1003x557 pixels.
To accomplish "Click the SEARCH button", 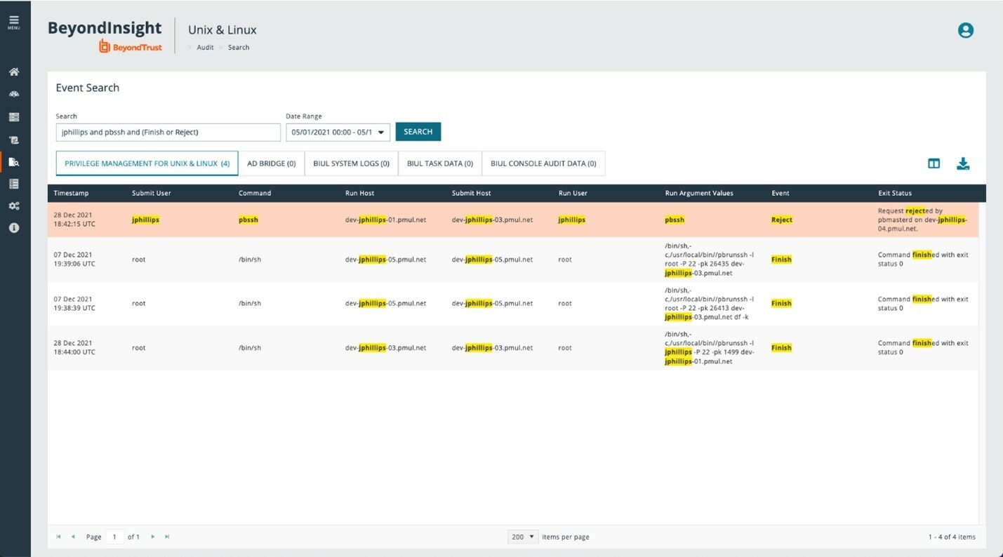I will coord(418,132).
